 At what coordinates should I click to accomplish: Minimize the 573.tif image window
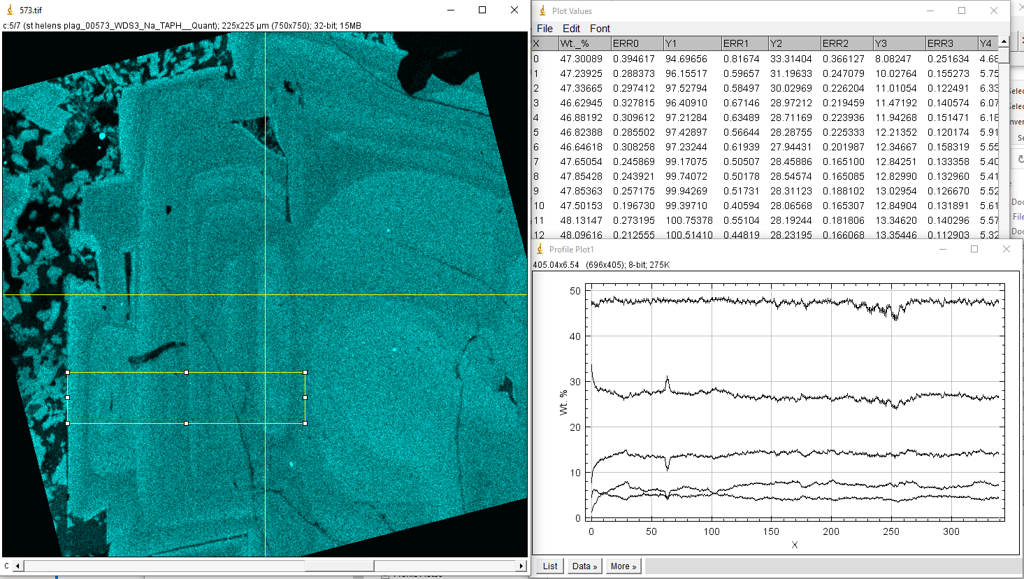[451, 10]
